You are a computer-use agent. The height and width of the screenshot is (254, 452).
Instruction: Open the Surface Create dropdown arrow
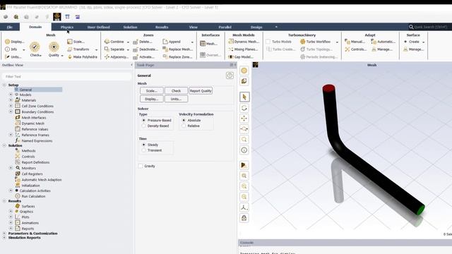(424, 42)
